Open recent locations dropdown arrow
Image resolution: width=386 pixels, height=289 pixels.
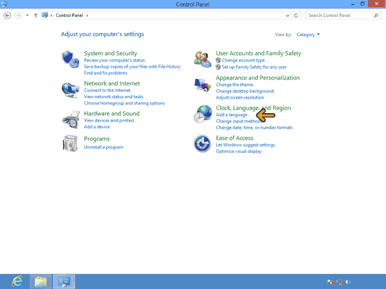[27, 16]
